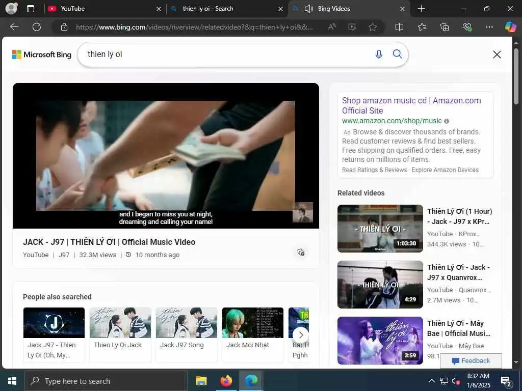Open the video title JACK - J97 THIÊN LÝ ƠI
This screenshot has width=522, height=391.
point(109,242)
